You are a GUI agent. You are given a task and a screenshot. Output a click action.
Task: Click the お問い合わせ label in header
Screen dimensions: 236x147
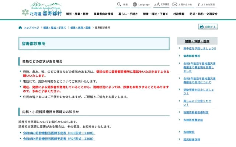185,4
